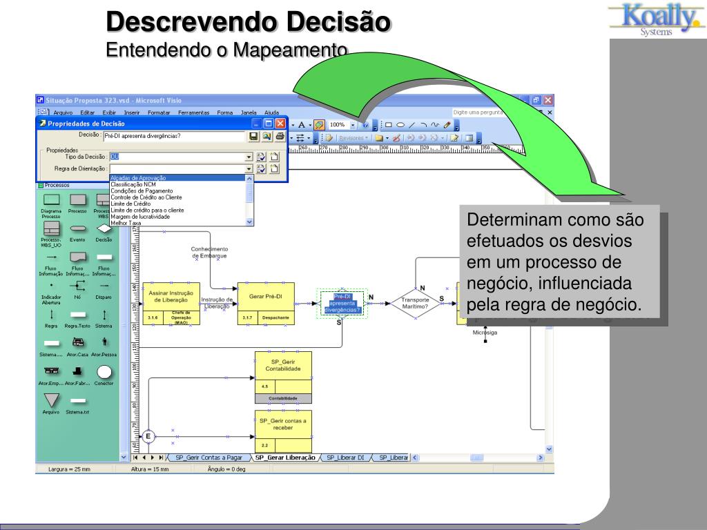The width and height of the screenshot is (707, 530).
Task: Select the SP_Gerir Contabilidade process box
Action: 283,377
